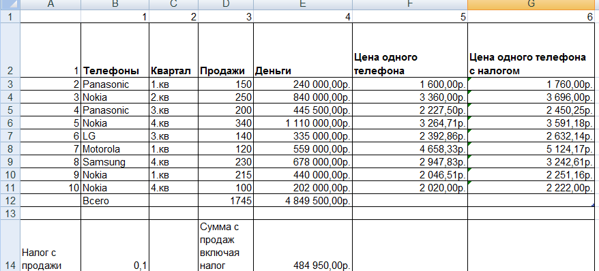The height and width of the screenshot is (271, 599).
Task: Select column F header
Action: [410, 5]
